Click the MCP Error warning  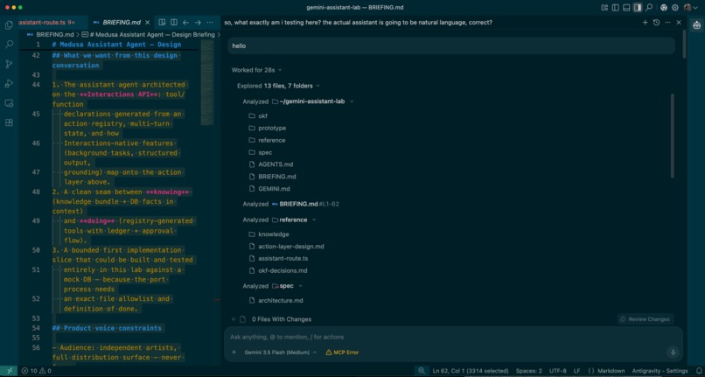click(x=342, y=353)
